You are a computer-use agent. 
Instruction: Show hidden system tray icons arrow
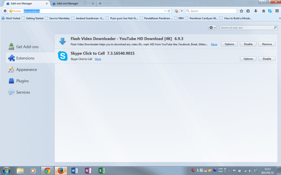[x=229, y=171]
